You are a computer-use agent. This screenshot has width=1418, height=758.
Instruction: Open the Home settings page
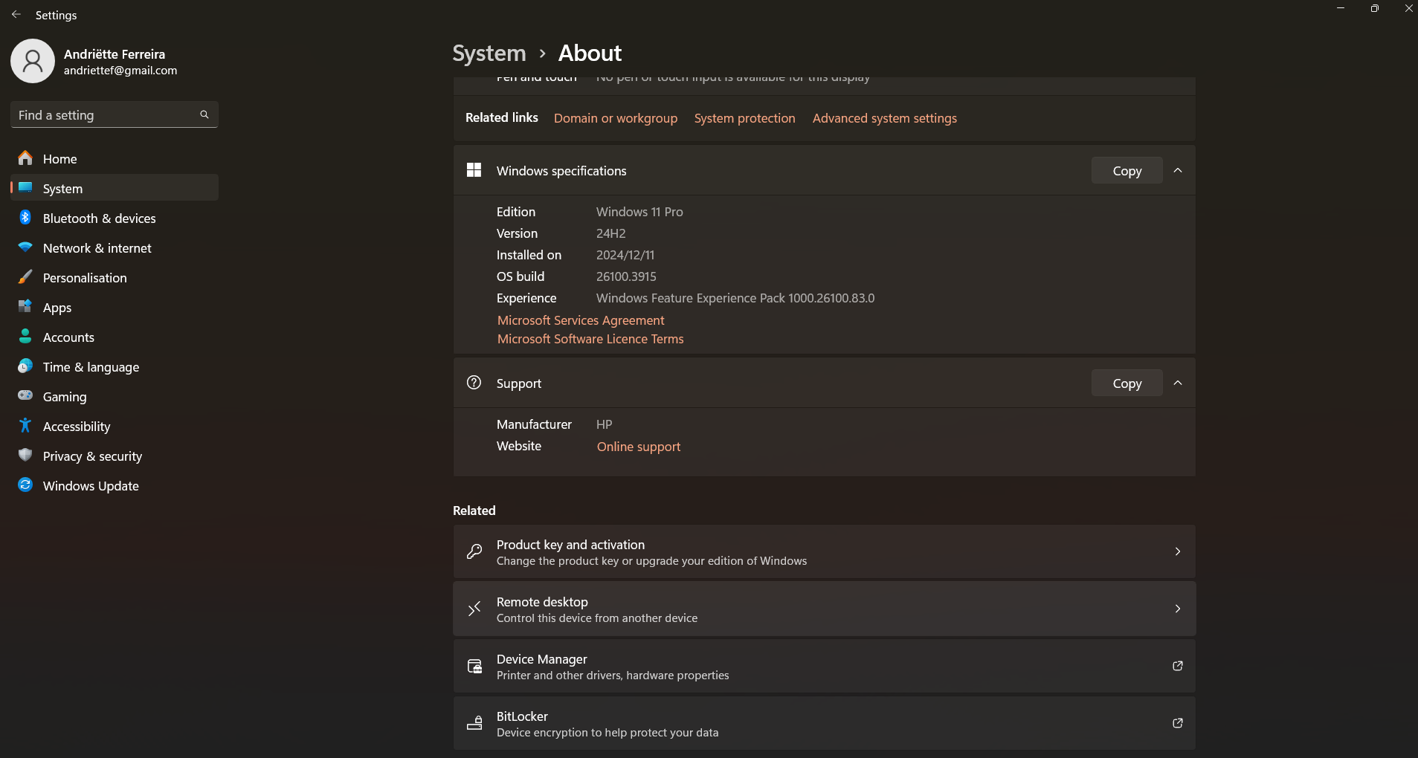(x=115, y=158)
